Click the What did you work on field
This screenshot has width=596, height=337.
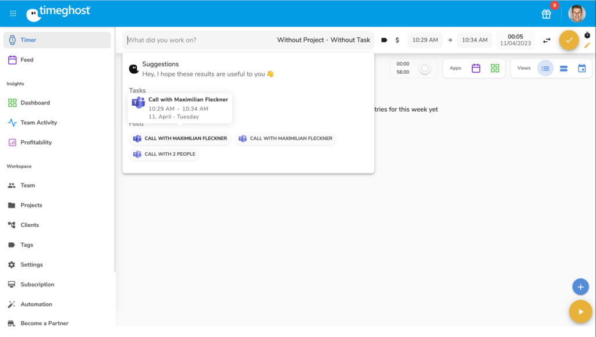(x=198, y=40)
